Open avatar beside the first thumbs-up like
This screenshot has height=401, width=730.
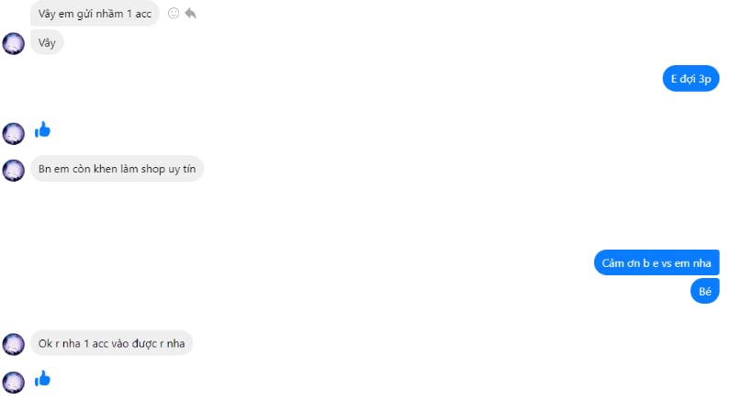coord(14,133)
